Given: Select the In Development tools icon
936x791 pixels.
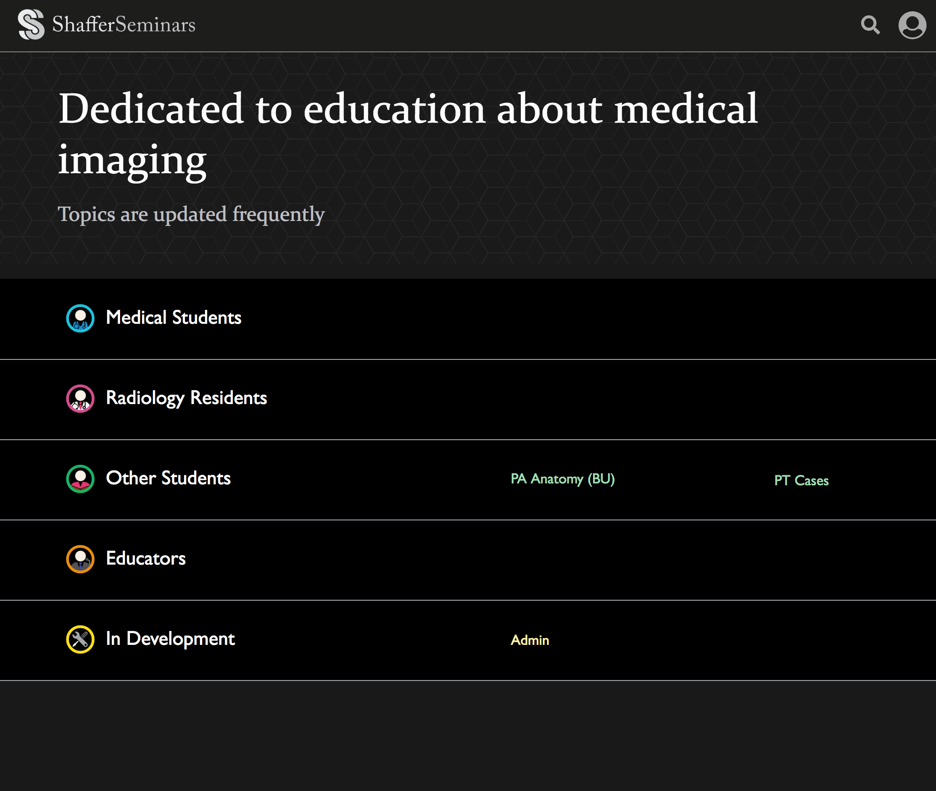Looking at the screenshot, I should point(80,639).
